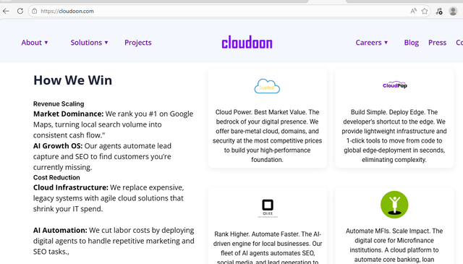Select the AI Automation: label

coord(60,230)
